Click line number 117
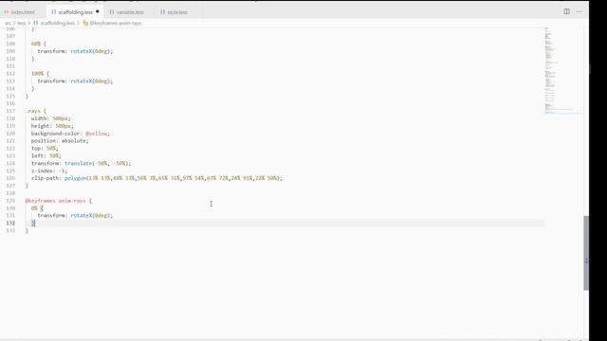The width and height of the screenshot is (607, 341). pos(10,111)
